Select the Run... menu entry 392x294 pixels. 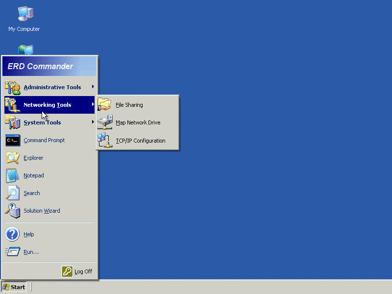[x=49, y=252]
